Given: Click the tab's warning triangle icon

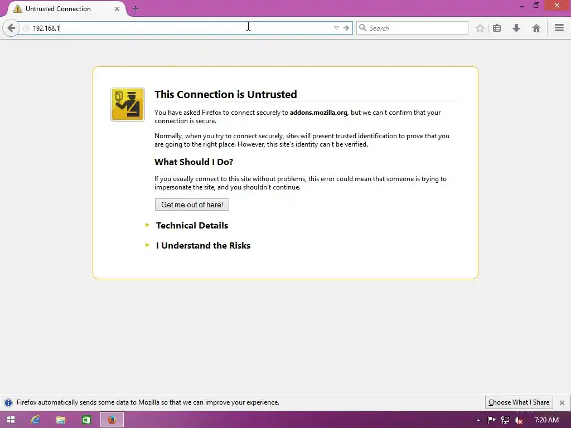Looking at the screenshot, I should click(x=18, y=9).
